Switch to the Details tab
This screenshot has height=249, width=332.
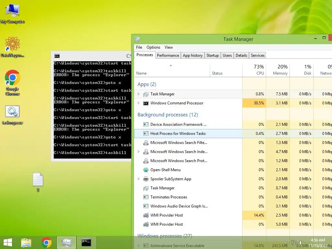[241, 55]
